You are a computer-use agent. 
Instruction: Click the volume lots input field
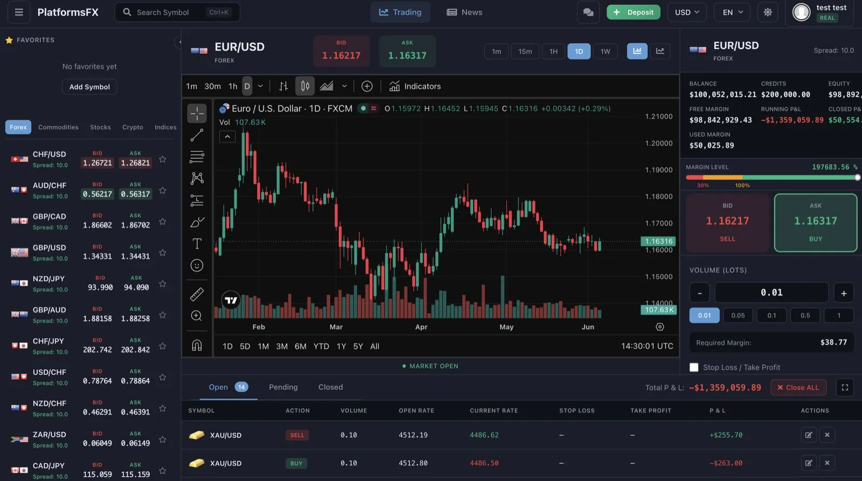point(771,292)
